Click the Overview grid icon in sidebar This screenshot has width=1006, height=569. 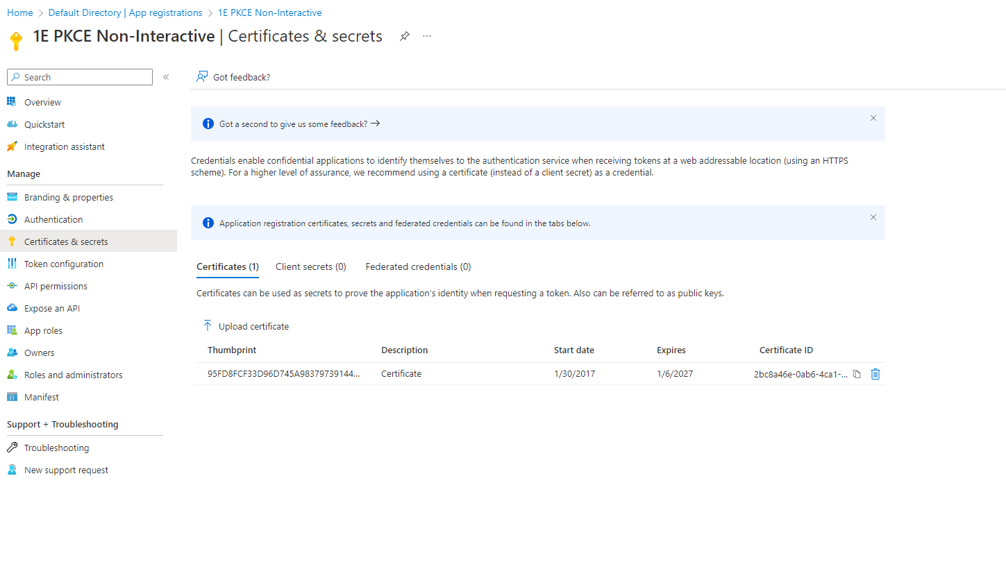[11, 102]
